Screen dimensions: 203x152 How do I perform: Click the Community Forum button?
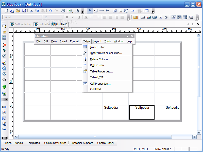pos(55,143)
